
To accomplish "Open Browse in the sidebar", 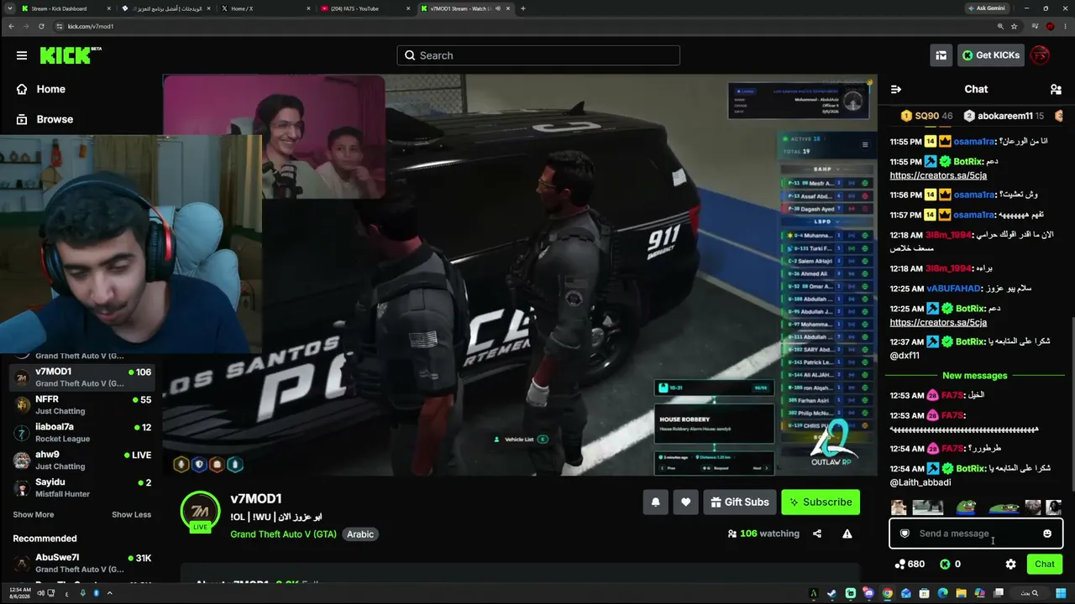I will click(55, 119).
